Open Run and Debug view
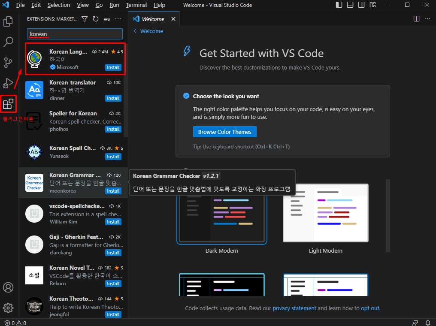The image size is (436, 326). point(8,83)
